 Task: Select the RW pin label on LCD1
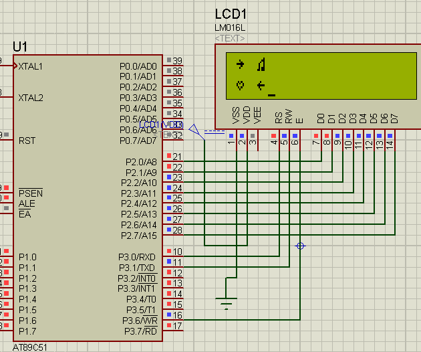pos(289,116)
